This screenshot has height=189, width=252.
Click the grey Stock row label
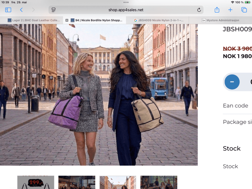[x=230, y=166]
